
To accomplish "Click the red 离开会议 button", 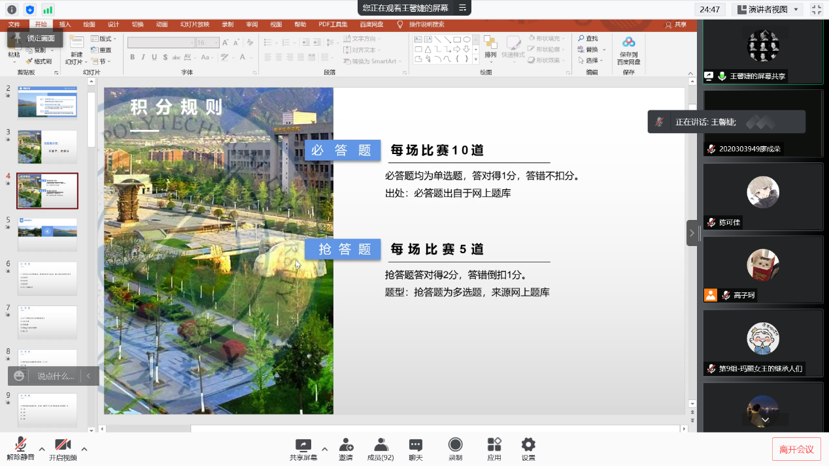I will (x=796, y=449).
